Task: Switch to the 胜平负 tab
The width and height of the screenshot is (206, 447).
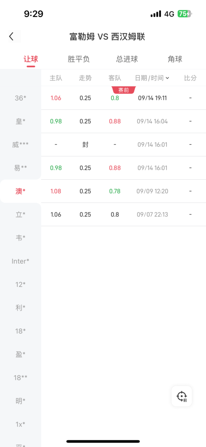Action: [x=79, y=59]
